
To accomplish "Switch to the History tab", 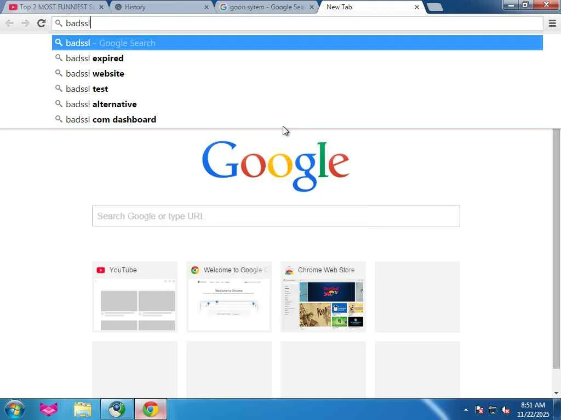I will pyautogui.click(x=161, y=7).
